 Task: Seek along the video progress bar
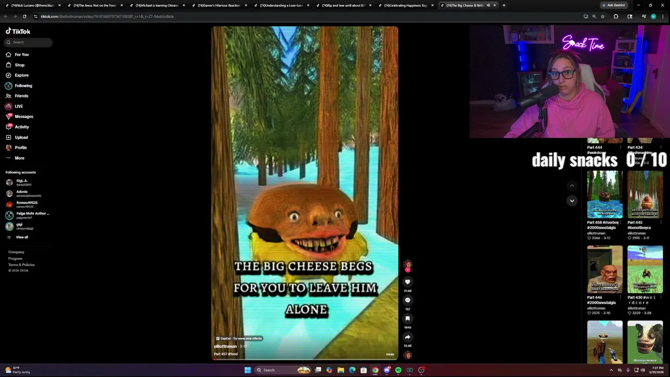(x=305, y=359)
